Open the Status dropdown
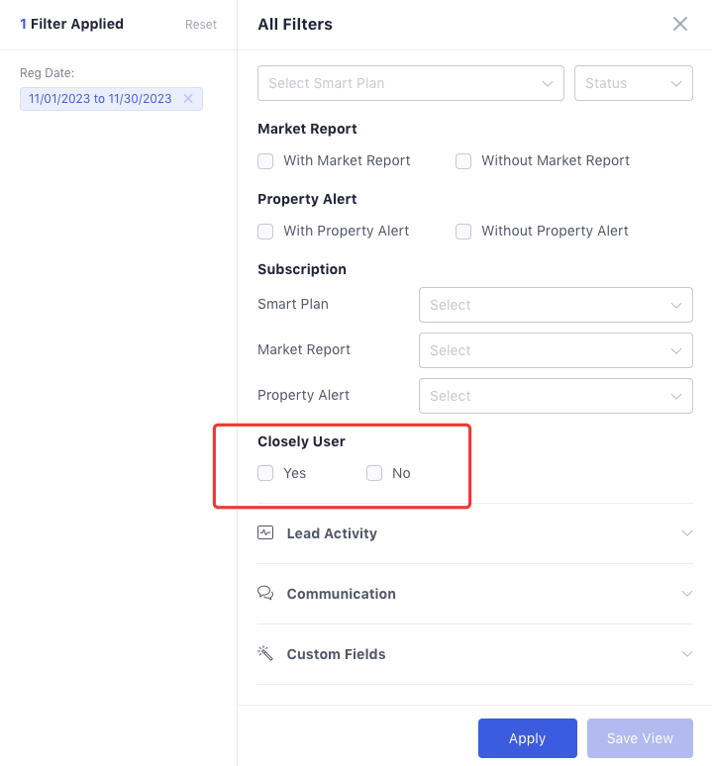This screenshot has height=766, width=712. 634,83
